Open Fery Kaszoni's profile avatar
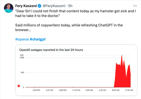141x99 pixels. [x=9, y=8]
